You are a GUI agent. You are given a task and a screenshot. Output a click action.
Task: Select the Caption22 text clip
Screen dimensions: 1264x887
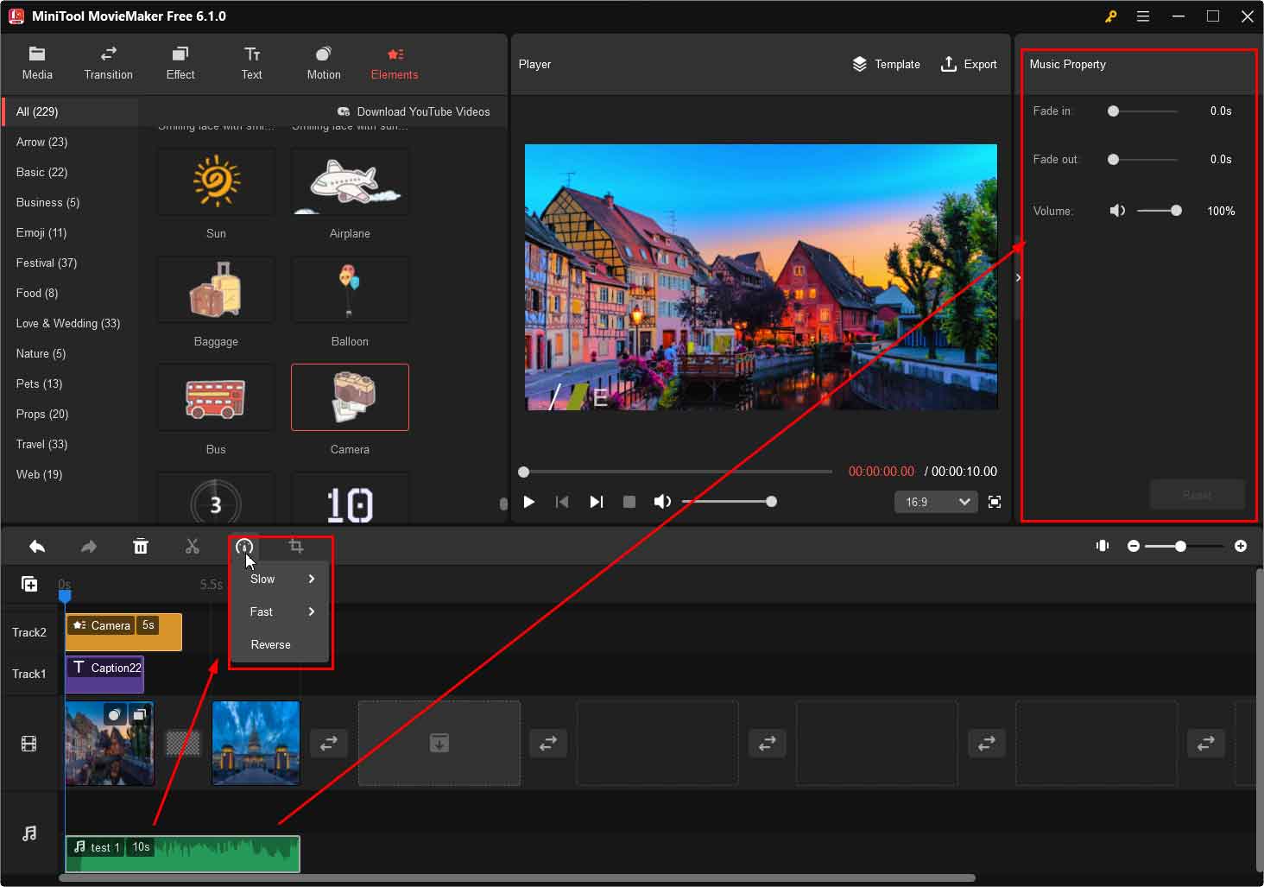(x=104, y=674)
